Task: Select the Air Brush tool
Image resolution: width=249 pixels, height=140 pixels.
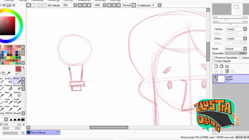Action: (x=9, y=80)
